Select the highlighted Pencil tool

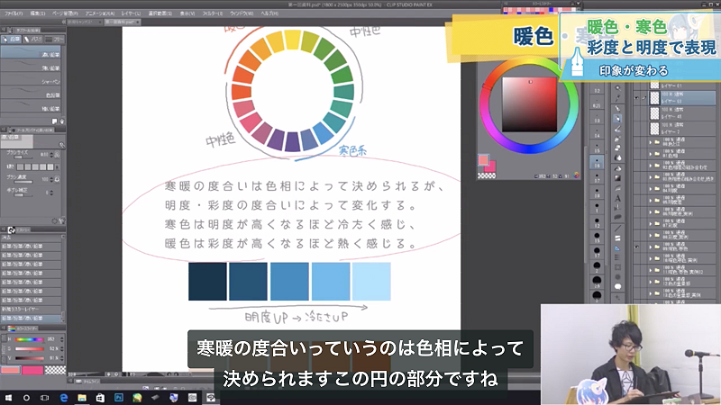[x=617, y=119]
